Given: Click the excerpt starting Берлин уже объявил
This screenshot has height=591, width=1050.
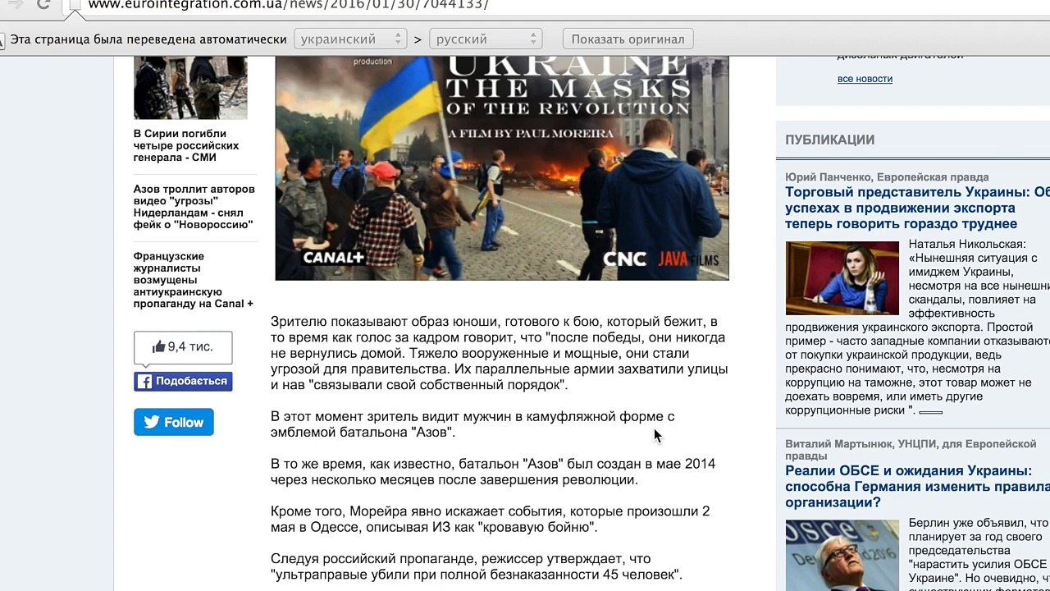Looking at the screenshot, I should click(978, 554).
